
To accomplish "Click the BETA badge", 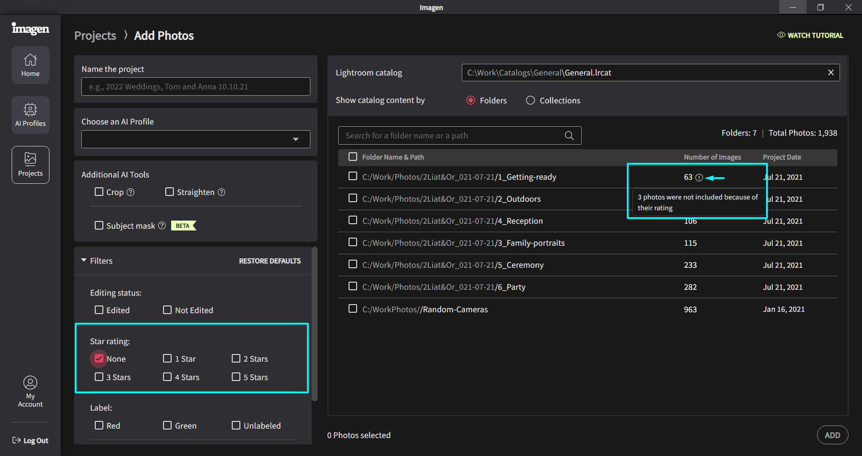I will click(x=183, y=226).
